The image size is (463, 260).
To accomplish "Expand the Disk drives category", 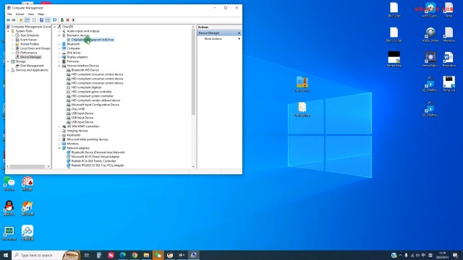I will click(59, 53).
